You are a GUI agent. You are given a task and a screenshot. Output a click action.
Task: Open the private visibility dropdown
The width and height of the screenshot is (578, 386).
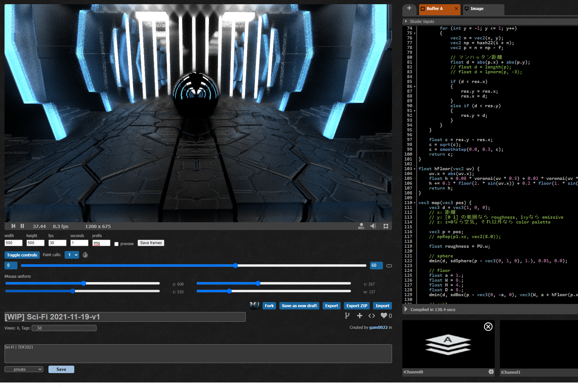(24, 369)
